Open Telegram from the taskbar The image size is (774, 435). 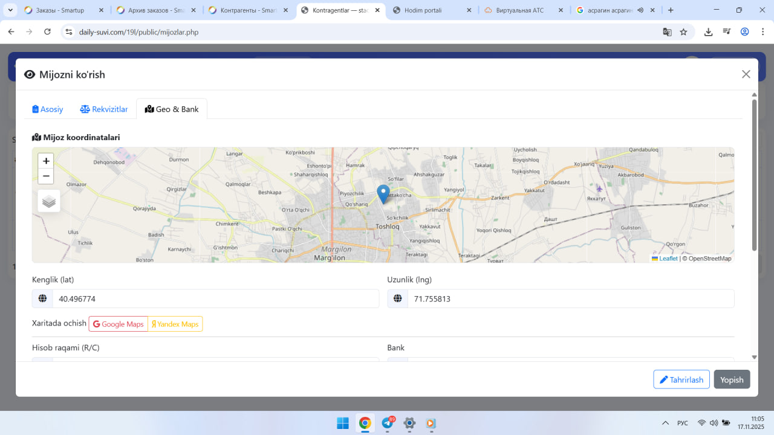pos(387,423)
